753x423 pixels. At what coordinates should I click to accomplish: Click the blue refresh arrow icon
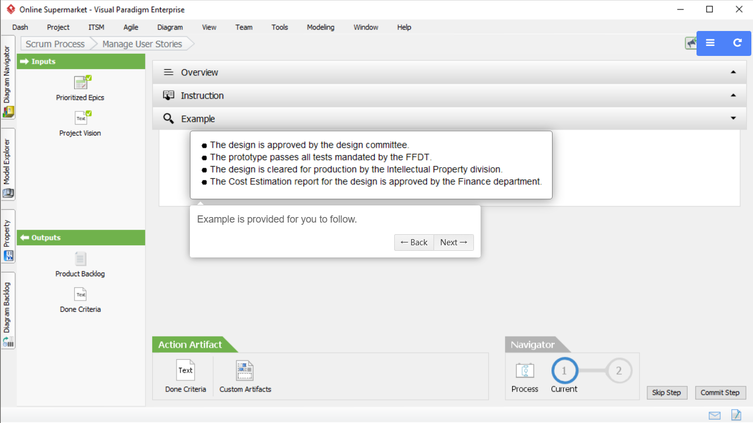(737, 43)
